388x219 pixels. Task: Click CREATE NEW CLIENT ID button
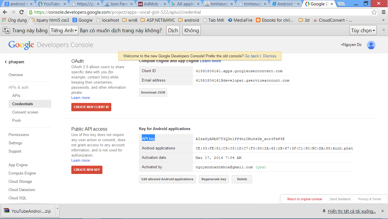coord(91,107)
